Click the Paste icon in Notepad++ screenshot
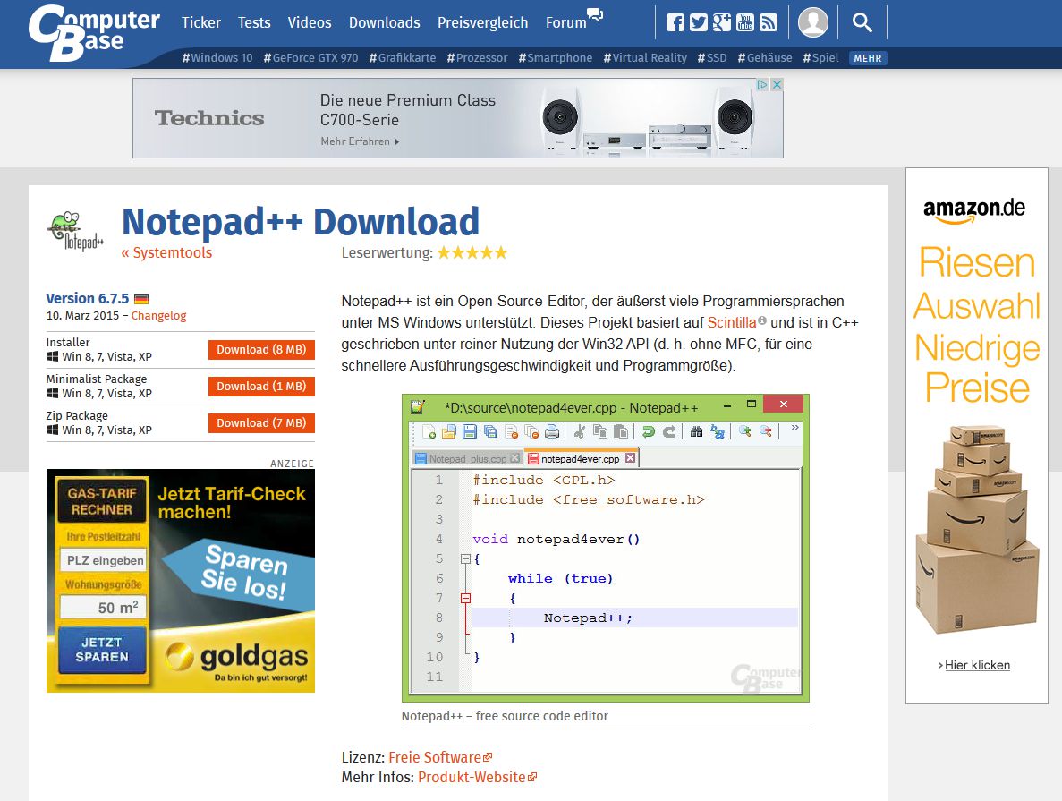The image size is (1062, 801). point(620,431)
